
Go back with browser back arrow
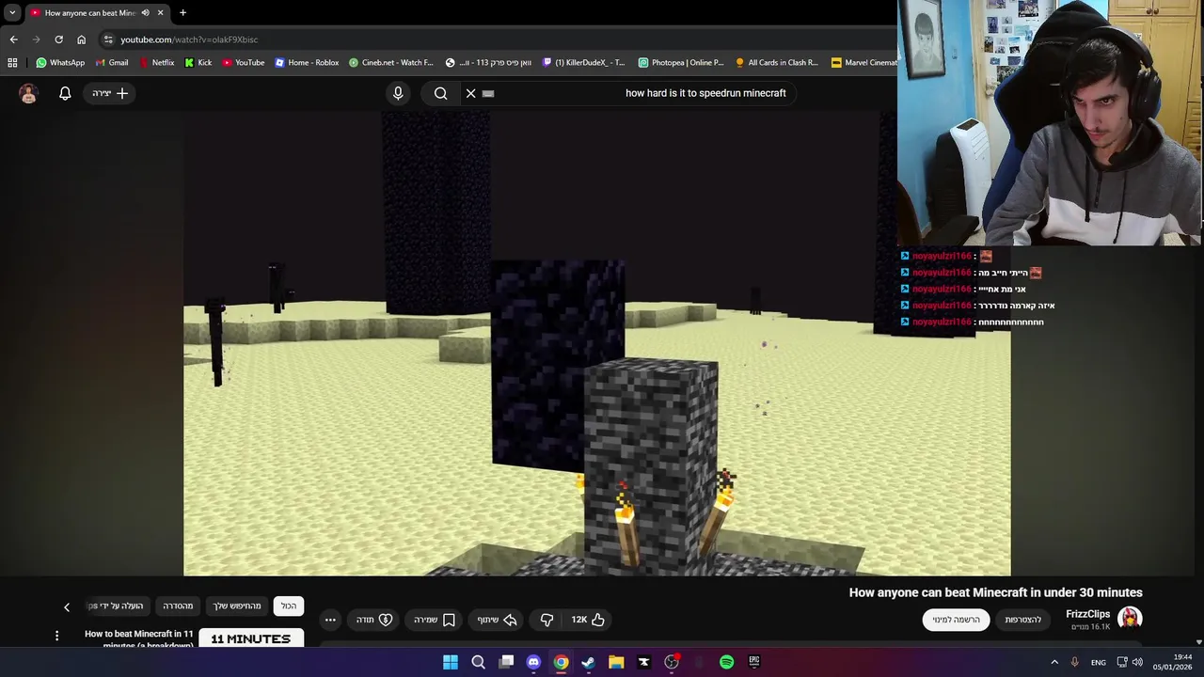(13, 39)
